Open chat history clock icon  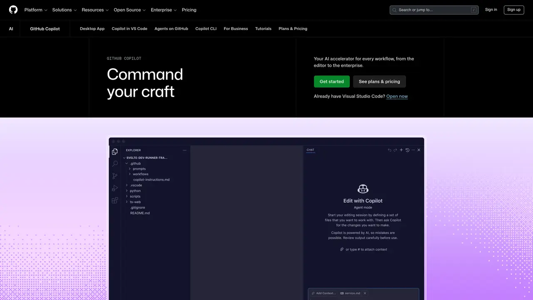tap(407, 150)
